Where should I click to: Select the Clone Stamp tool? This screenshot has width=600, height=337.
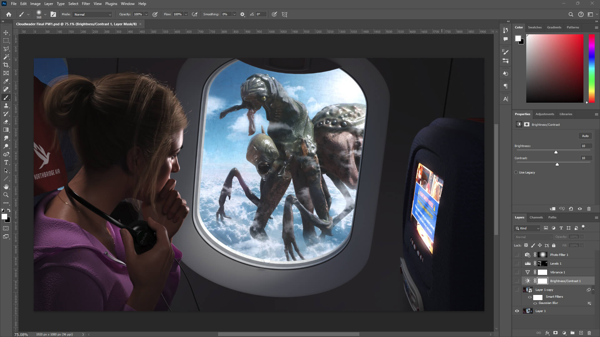(x=6, y=106)
